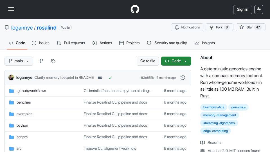Expand the green Code clone dropdown
The width and height of the screenshot is (270, 152).
click(x=176, y=61)
